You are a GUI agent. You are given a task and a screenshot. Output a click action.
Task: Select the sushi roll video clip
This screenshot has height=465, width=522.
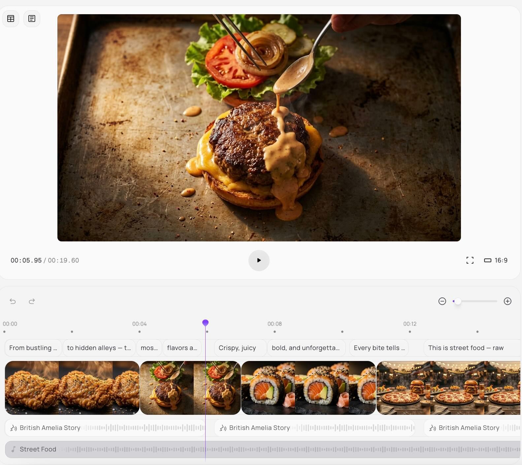tap(308, 388)
